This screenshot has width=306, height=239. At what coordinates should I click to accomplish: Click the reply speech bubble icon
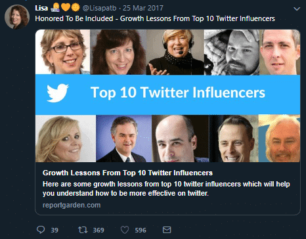[x=41, y=230]
